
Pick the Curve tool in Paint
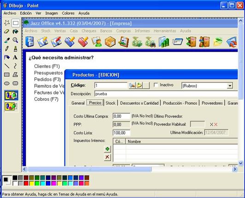(x=15, y=66)
